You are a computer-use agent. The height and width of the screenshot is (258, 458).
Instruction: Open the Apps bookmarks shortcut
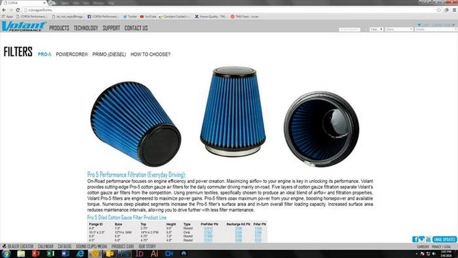pos(8,17)
